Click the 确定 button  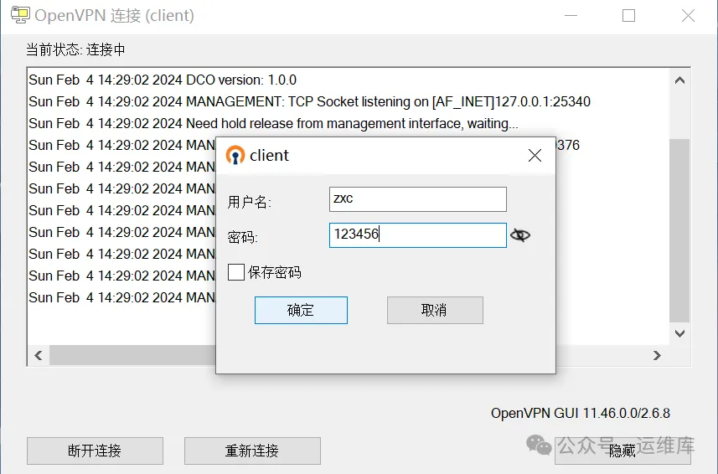point(301,310)
